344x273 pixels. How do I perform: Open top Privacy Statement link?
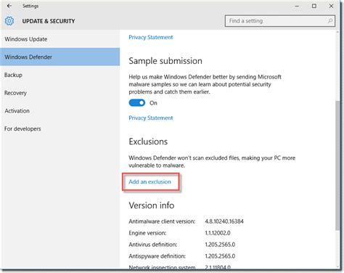pyautogui.click(x=151, y=37)
